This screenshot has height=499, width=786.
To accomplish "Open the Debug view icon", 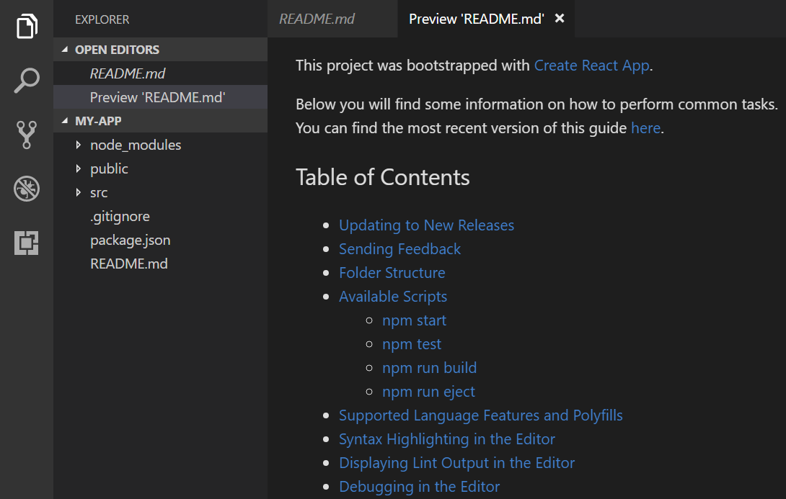I will [x=27, y=189].
